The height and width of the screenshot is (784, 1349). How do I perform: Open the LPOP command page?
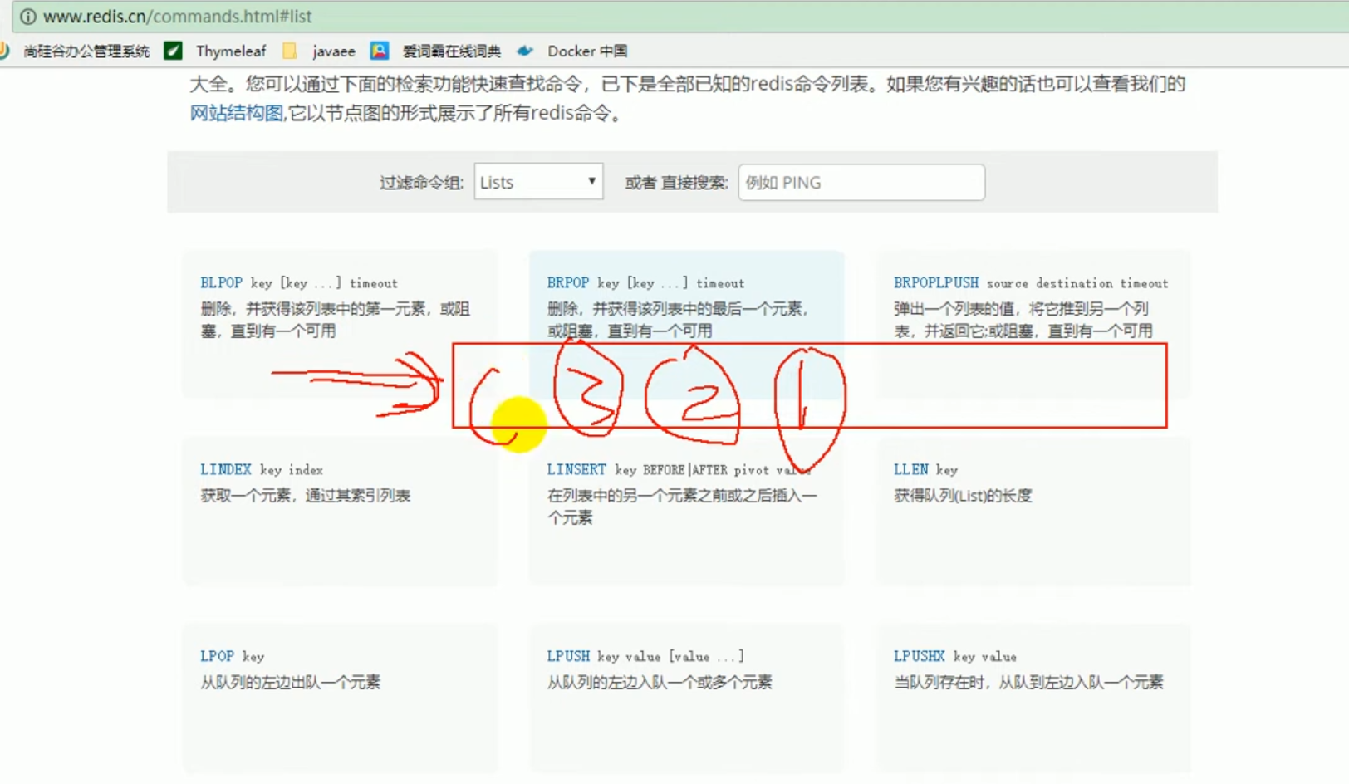(x=216, y=655)
